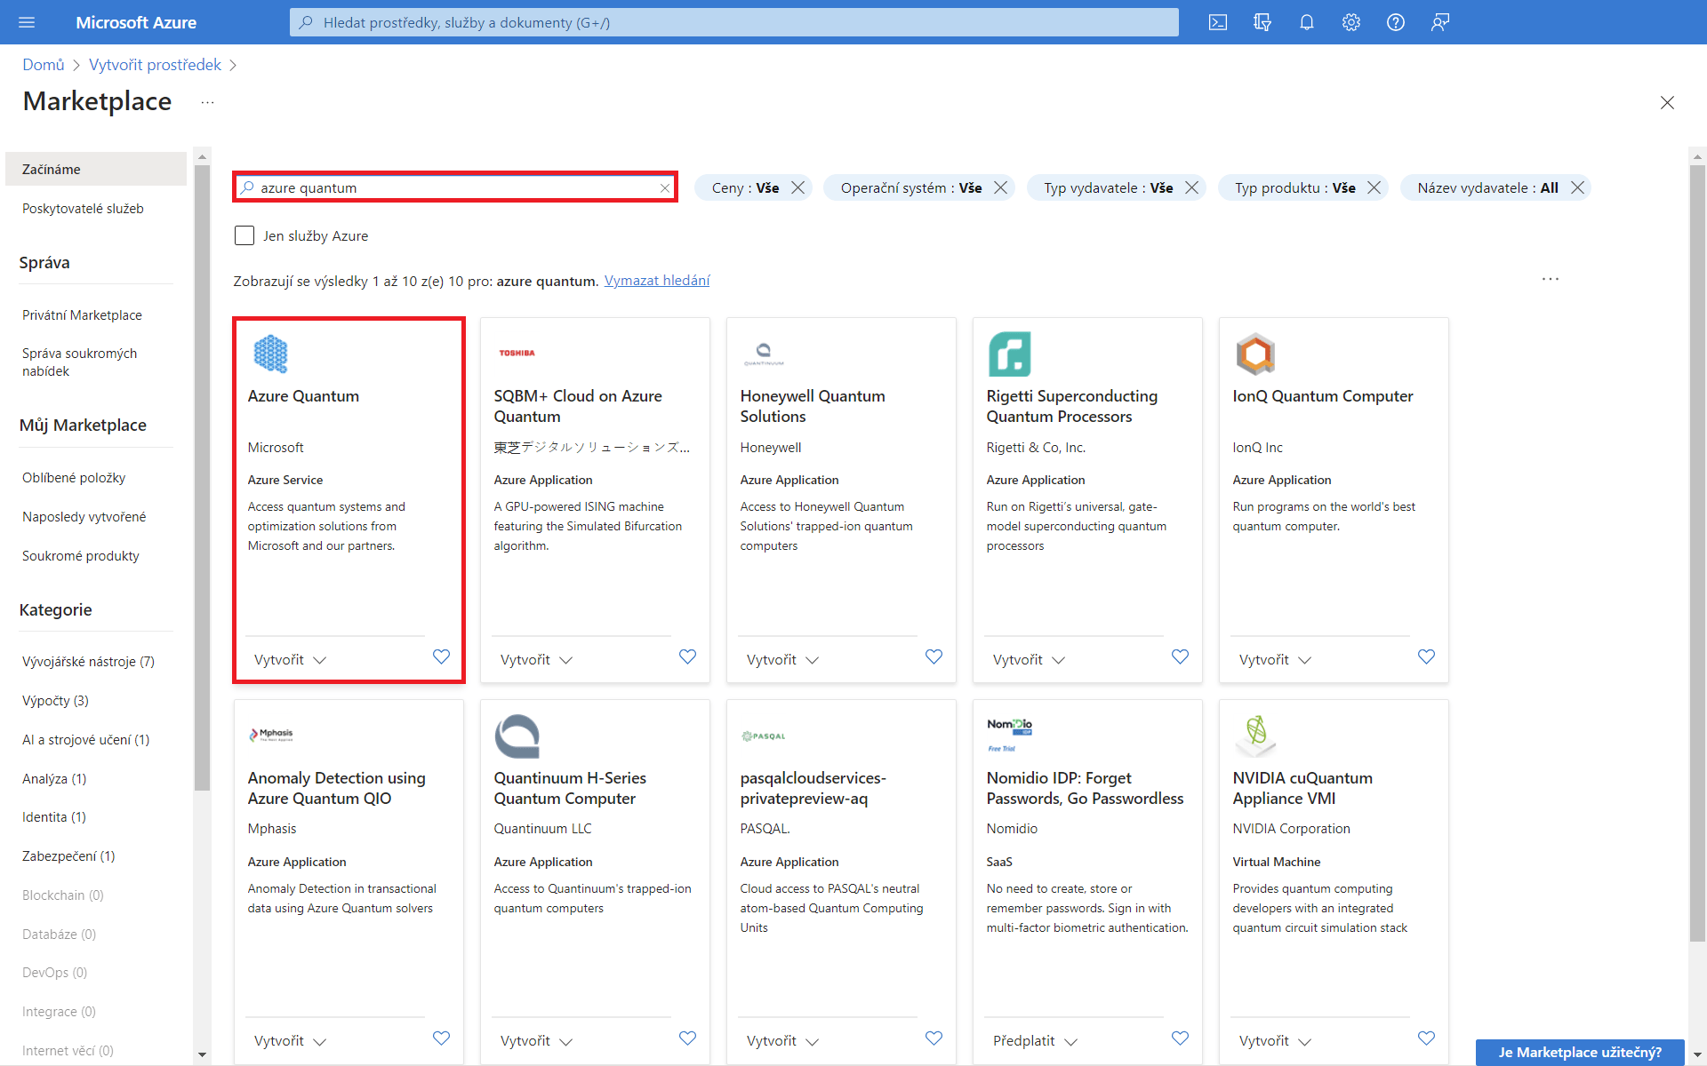Open the notifications bell
1707x1066 pixels.
[1306, 22]
